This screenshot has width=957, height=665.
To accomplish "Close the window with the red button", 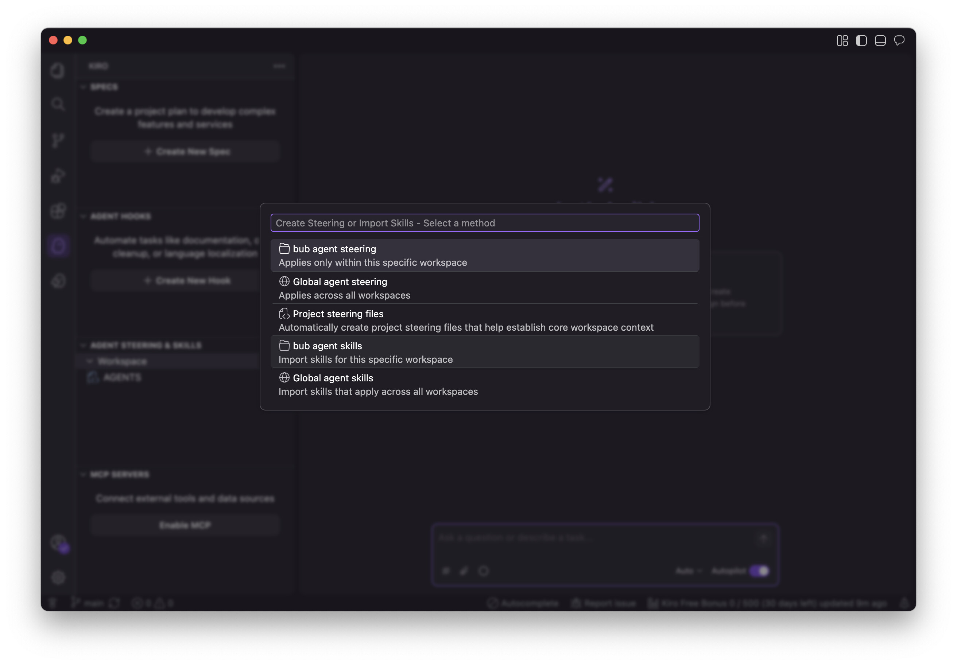I will (53, 40).
